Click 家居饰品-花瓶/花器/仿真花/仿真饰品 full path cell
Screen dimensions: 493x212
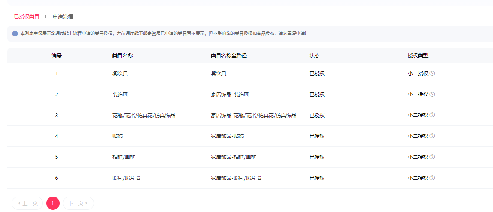253,115
